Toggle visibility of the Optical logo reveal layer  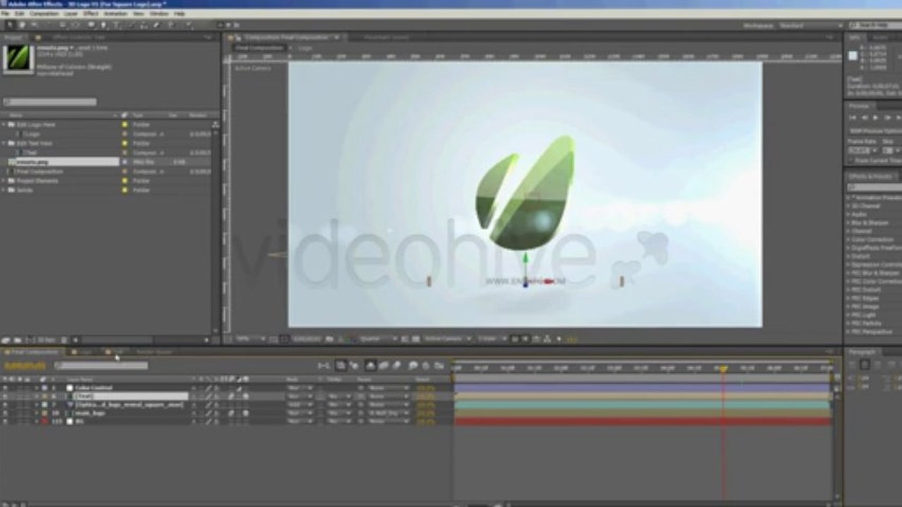click(x=6, y=405)
